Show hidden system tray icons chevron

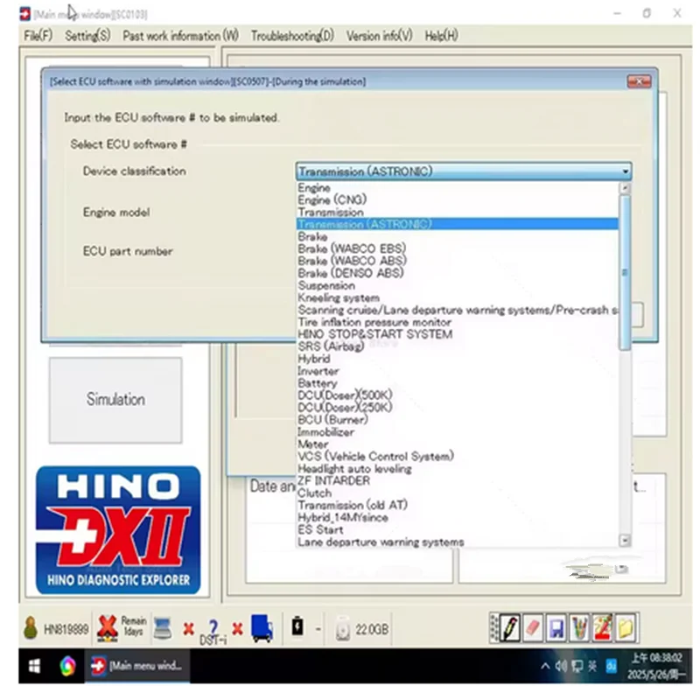point(545,667)
